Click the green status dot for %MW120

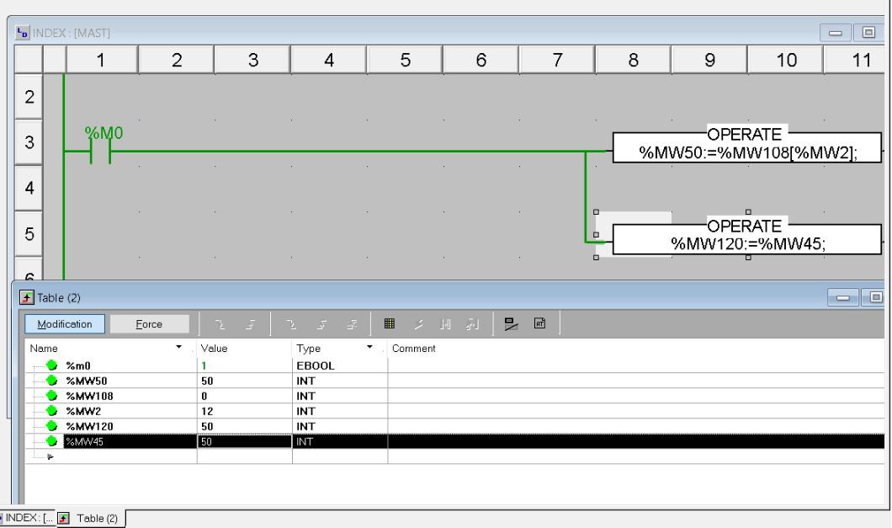click(x=52, y=426)
